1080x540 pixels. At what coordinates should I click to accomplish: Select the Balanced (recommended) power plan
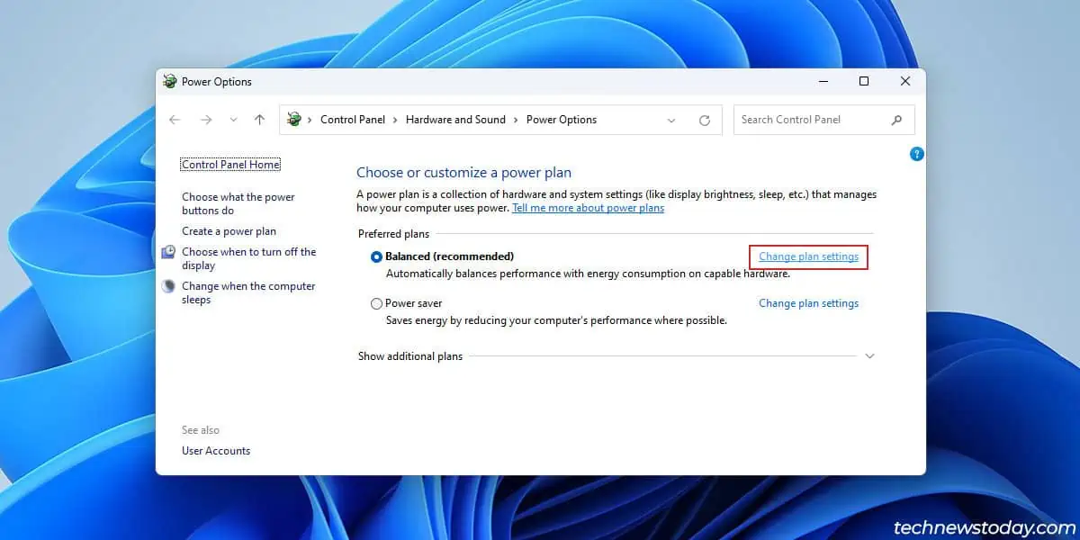(x=376, y=256)
